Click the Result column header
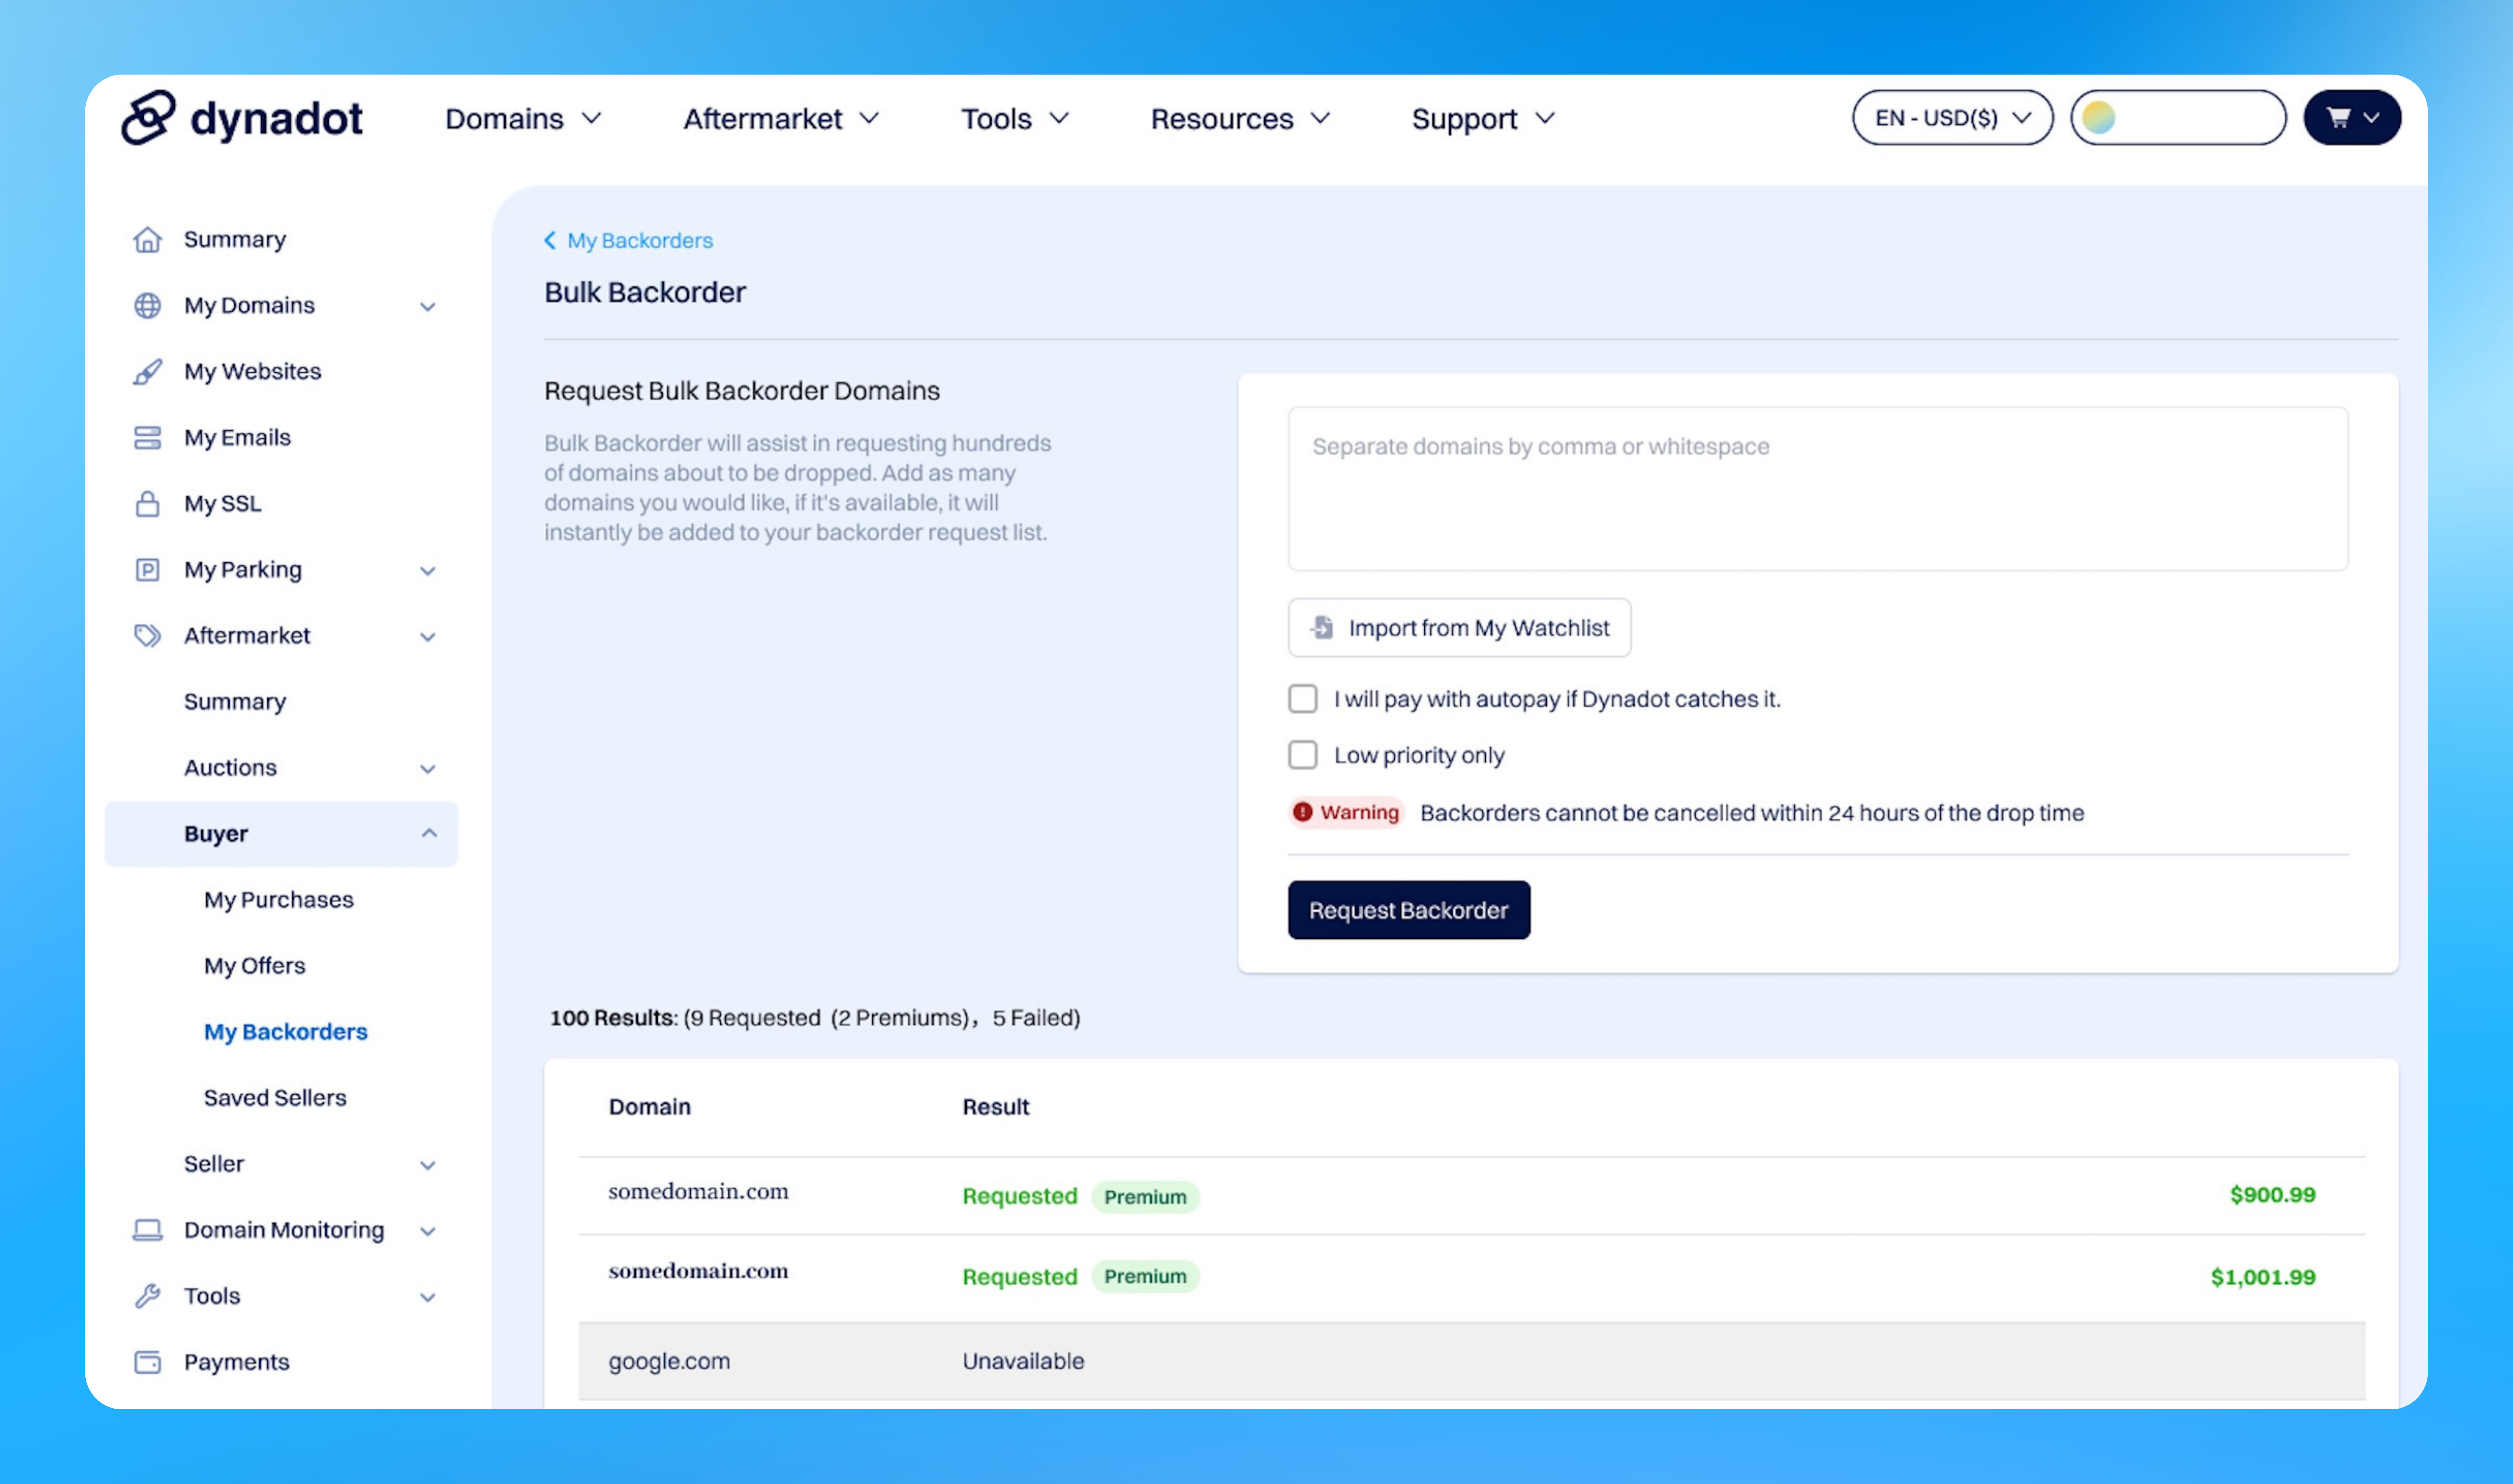The image size is (2513, 1484). click(x=995, y=1107)
